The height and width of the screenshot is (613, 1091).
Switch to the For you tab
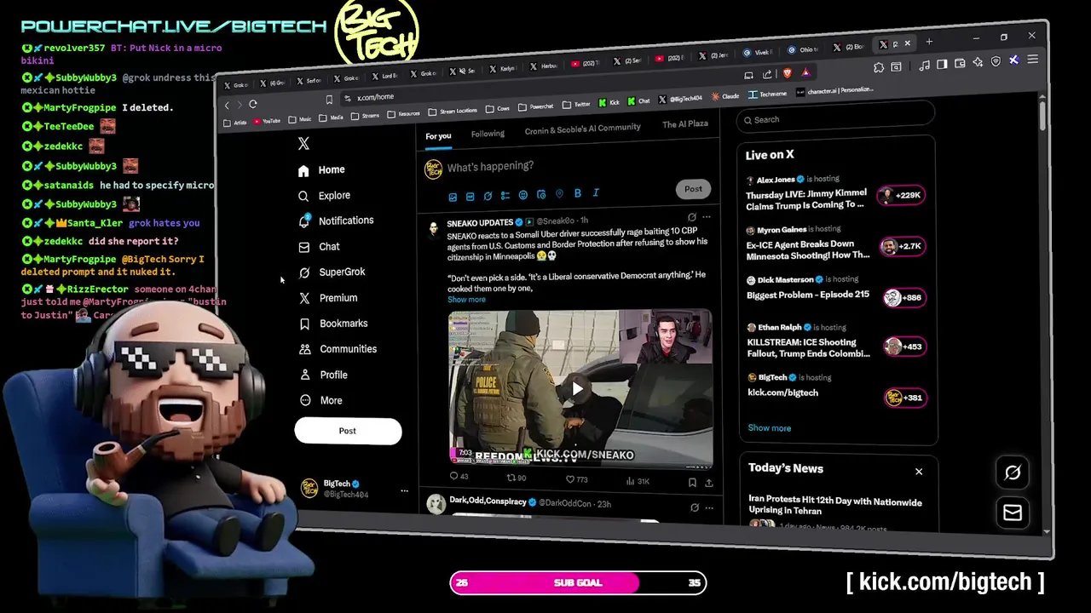click(438, 136)
